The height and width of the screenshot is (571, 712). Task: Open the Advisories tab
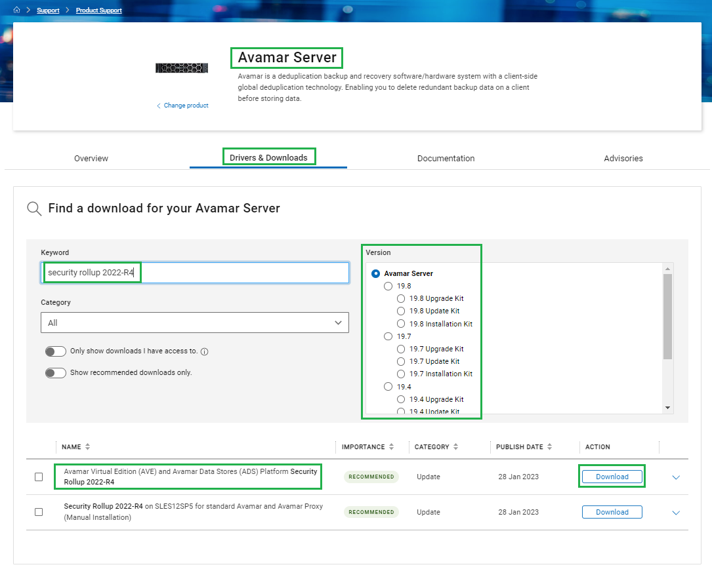[x=623, y=158]
